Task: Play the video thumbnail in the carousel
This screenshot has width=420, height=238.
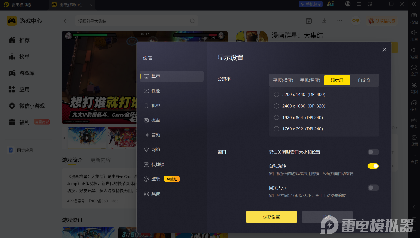Action: [x=87, y=138]
